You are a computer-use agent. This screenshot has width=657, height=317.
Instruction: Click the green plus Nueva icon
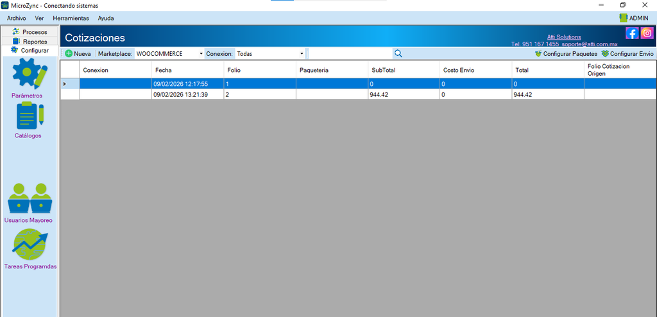coord(69,54)
